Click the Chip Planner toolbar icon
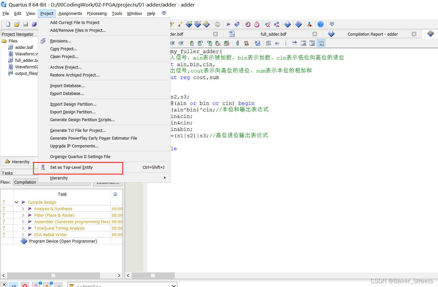Viewport: 438px width, 287px height. (x=206, y=24)
